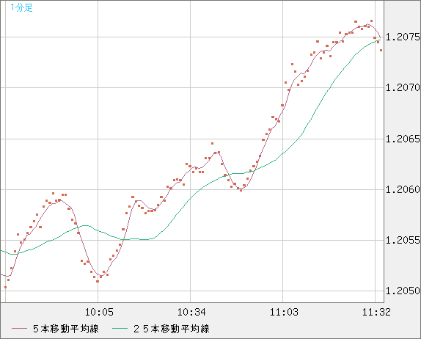Select the 1.2060 price axis label
The image size is (421, 339).
click(x=403, y=189)
